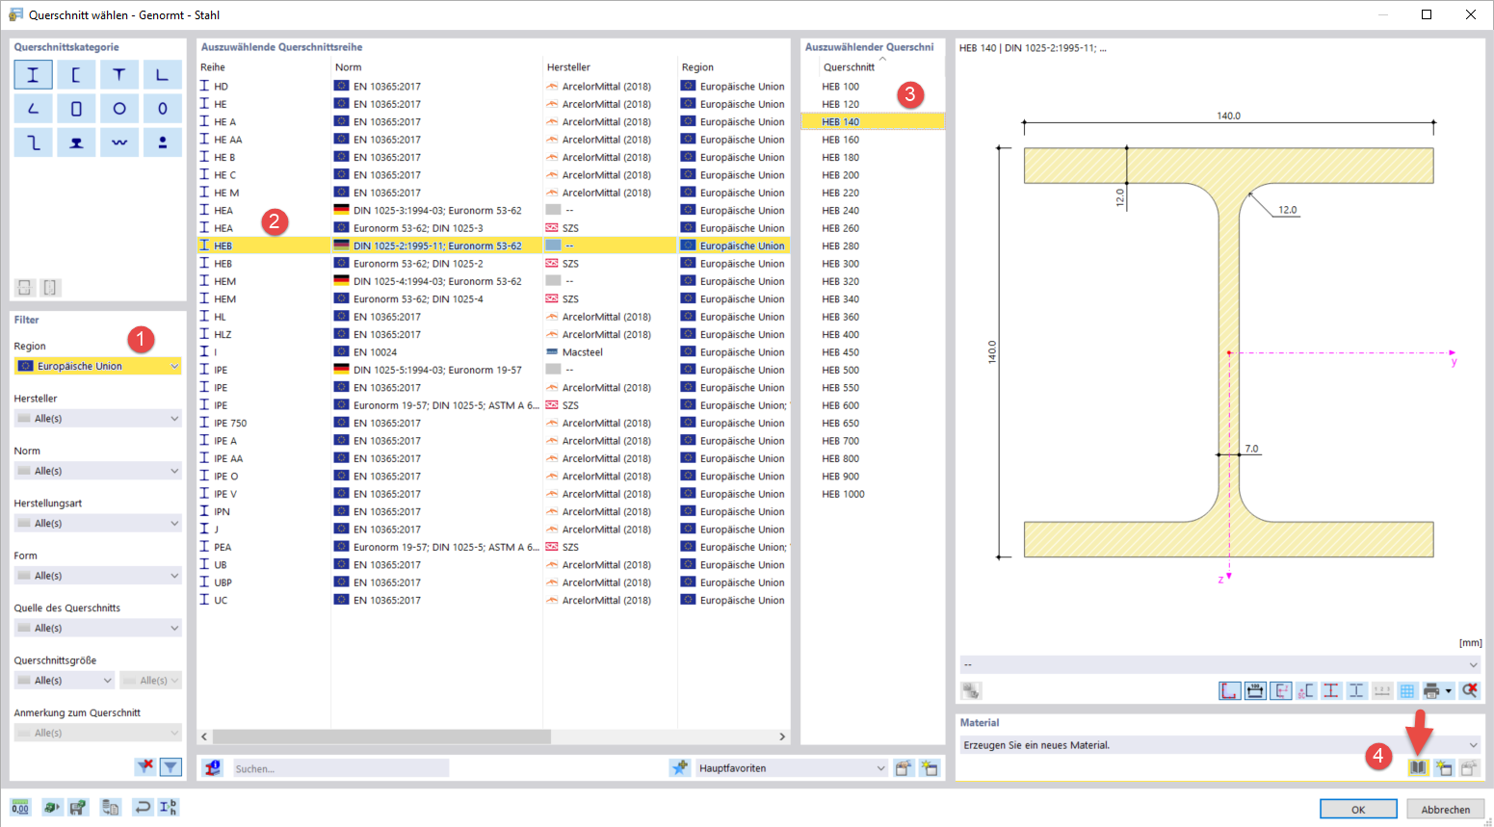Open the print options arrow dropdown

point(1449,690)
